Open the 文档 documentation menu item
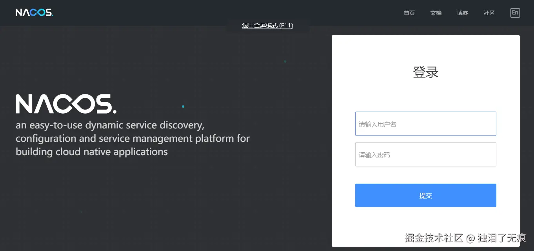The image size is (534, 251). tap(436, 13)
